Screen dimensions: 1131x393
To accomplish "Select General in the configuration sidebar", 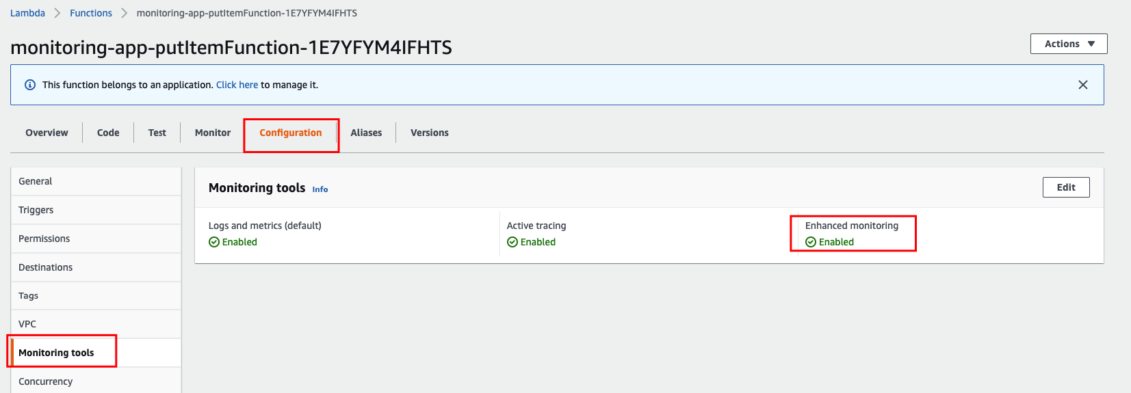I will (x=96, y=181).
